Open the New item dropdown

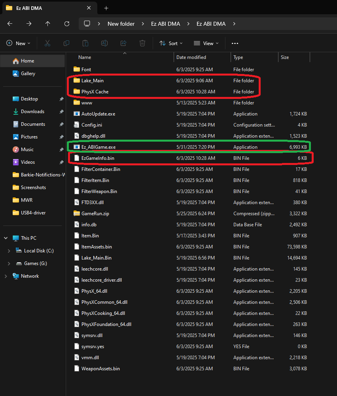[17, 44]
